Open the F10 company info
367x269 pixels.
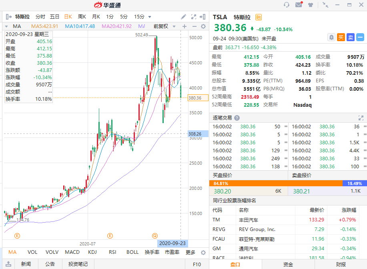(x=197, y=264)
